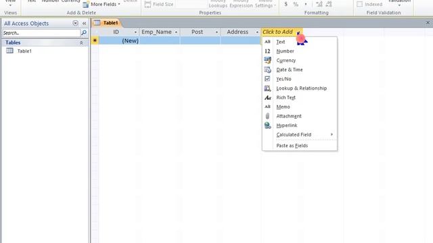The image size is (433, 243).
Task: Open the ID column dropdown arrow
Action: (x=135, y=32)
